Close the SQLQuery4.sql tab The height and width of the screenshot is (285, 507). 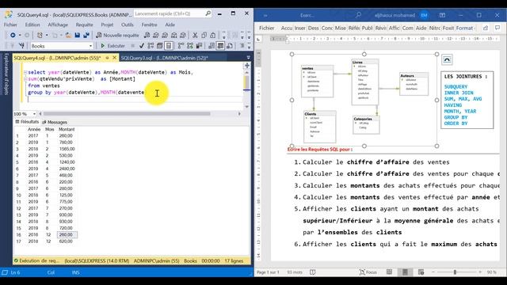[114, 58]
